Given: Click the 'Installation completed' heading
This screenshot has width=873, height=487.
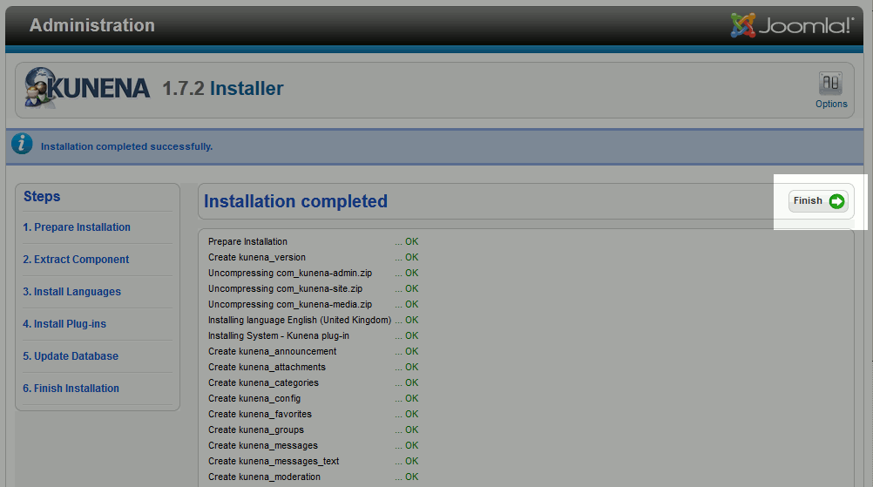Looking at the screenshot, I should [295, 201].
